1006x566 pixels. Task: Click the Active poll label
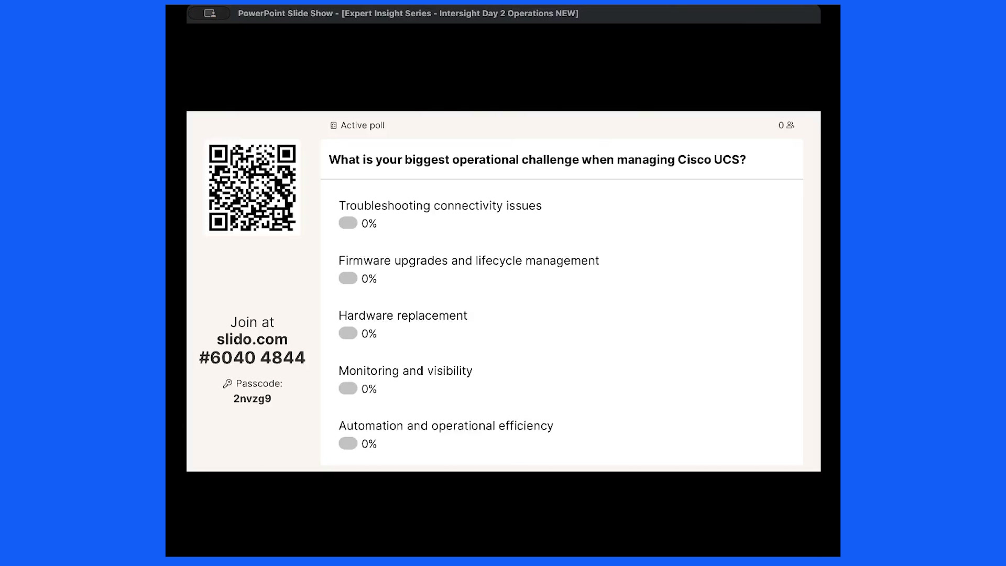click(363, 125)
